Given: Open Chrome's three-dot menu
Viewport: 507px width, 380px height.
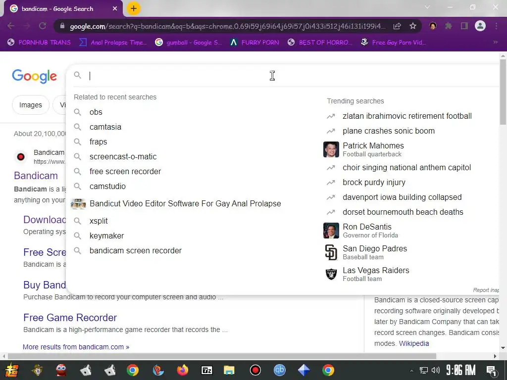Looking at the screenshot, I should click(496, 26).
